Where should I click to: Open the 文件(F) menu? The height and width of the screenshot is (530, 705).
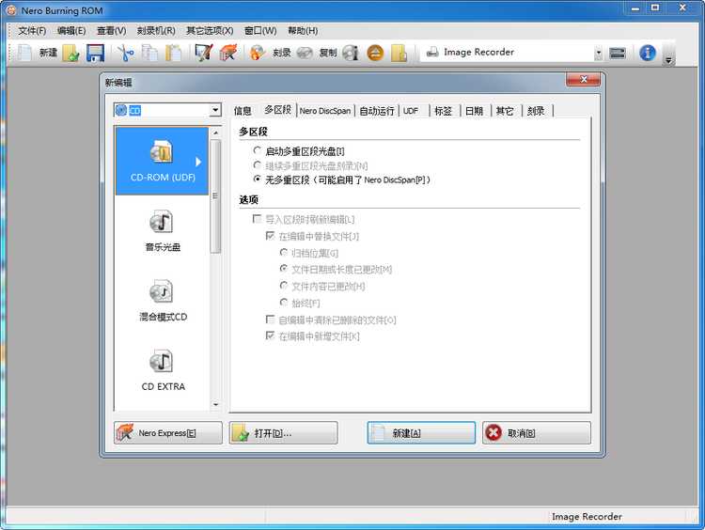(x=31, y=31)
